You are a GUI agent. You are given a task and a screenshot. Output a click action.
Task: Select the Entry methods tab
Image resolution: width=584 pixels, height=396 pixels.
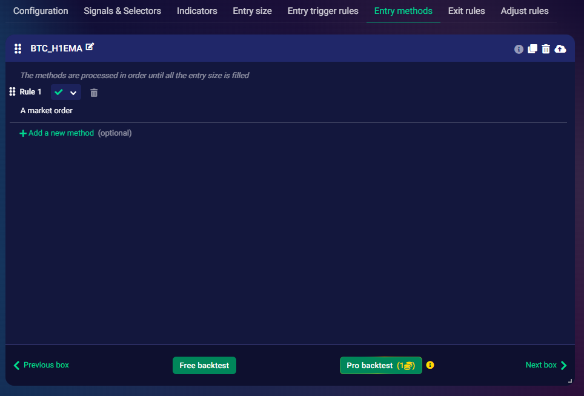tap(403, 11)
